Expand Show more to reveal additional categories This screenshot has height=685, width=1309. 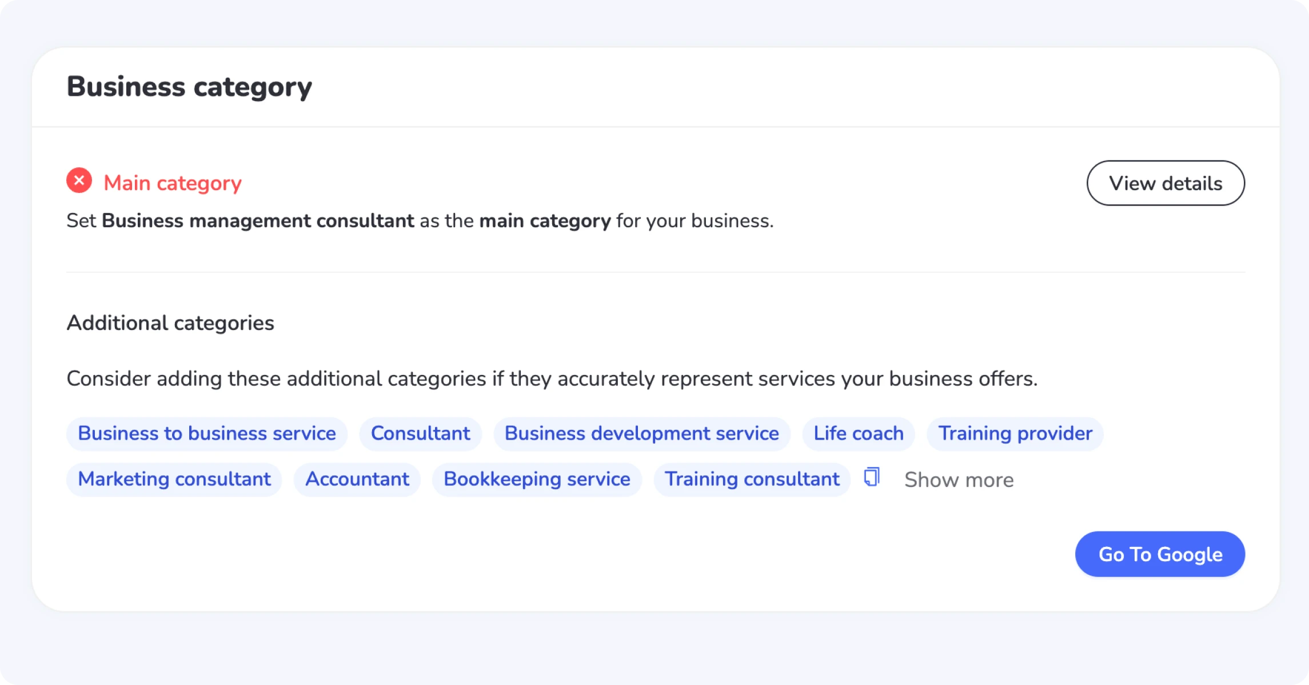tap(959, 479)
